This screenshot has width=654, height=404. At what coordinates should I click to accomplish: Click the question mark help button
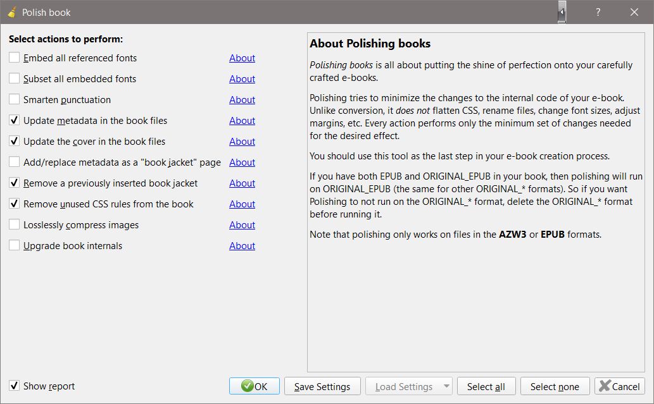coord(598,12)
